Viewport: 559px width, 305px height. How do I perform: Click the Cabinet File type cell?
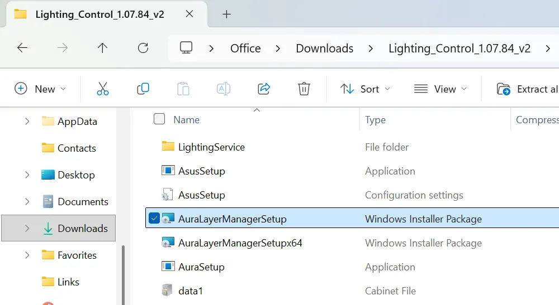click(390, 291)
